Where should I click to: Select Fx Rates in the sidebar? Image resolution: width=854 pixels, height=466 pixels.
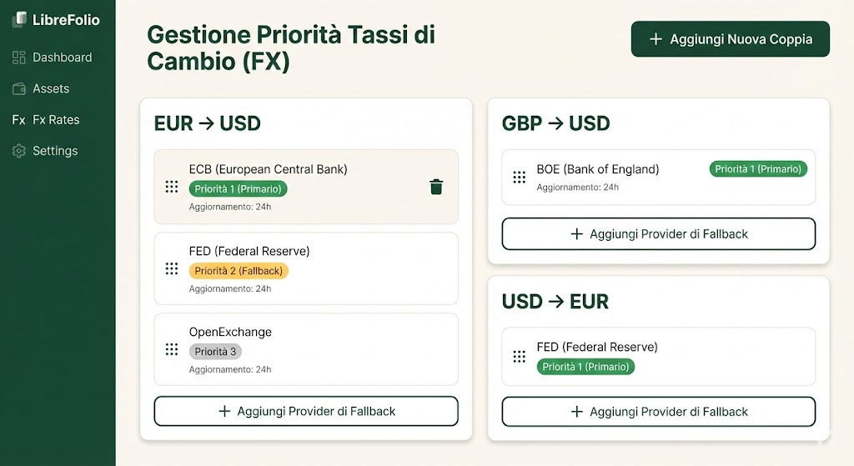click(x=56, y=120)
